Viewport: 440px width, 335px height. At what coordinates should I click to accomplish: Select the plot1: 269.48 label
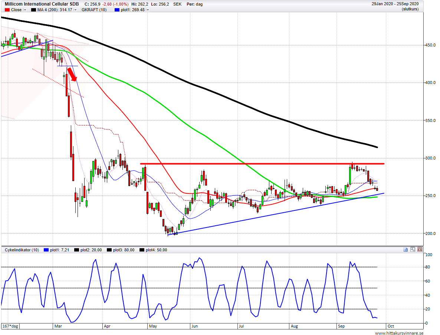133,10
